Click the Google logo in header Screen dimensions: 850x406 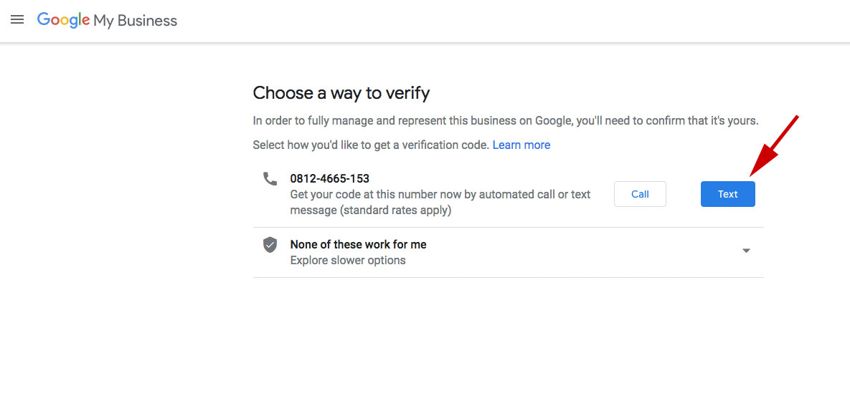tap(63, 20)
